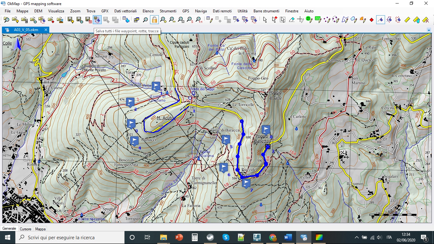Choose the dashed rectangle selection tool

(283, 20)
